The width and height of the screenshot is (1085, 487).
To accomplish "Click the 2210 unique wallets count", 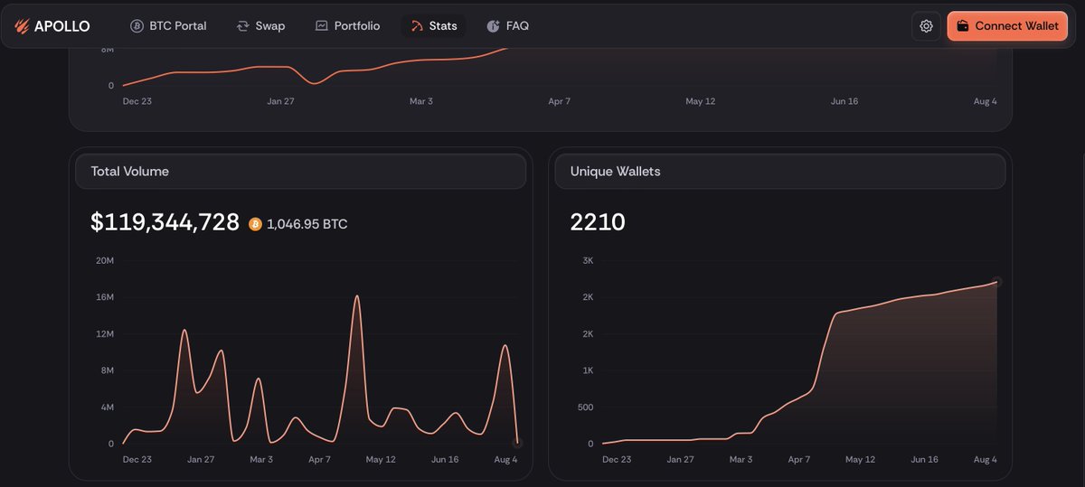I will pyautogui.click(x=598, y=222).
